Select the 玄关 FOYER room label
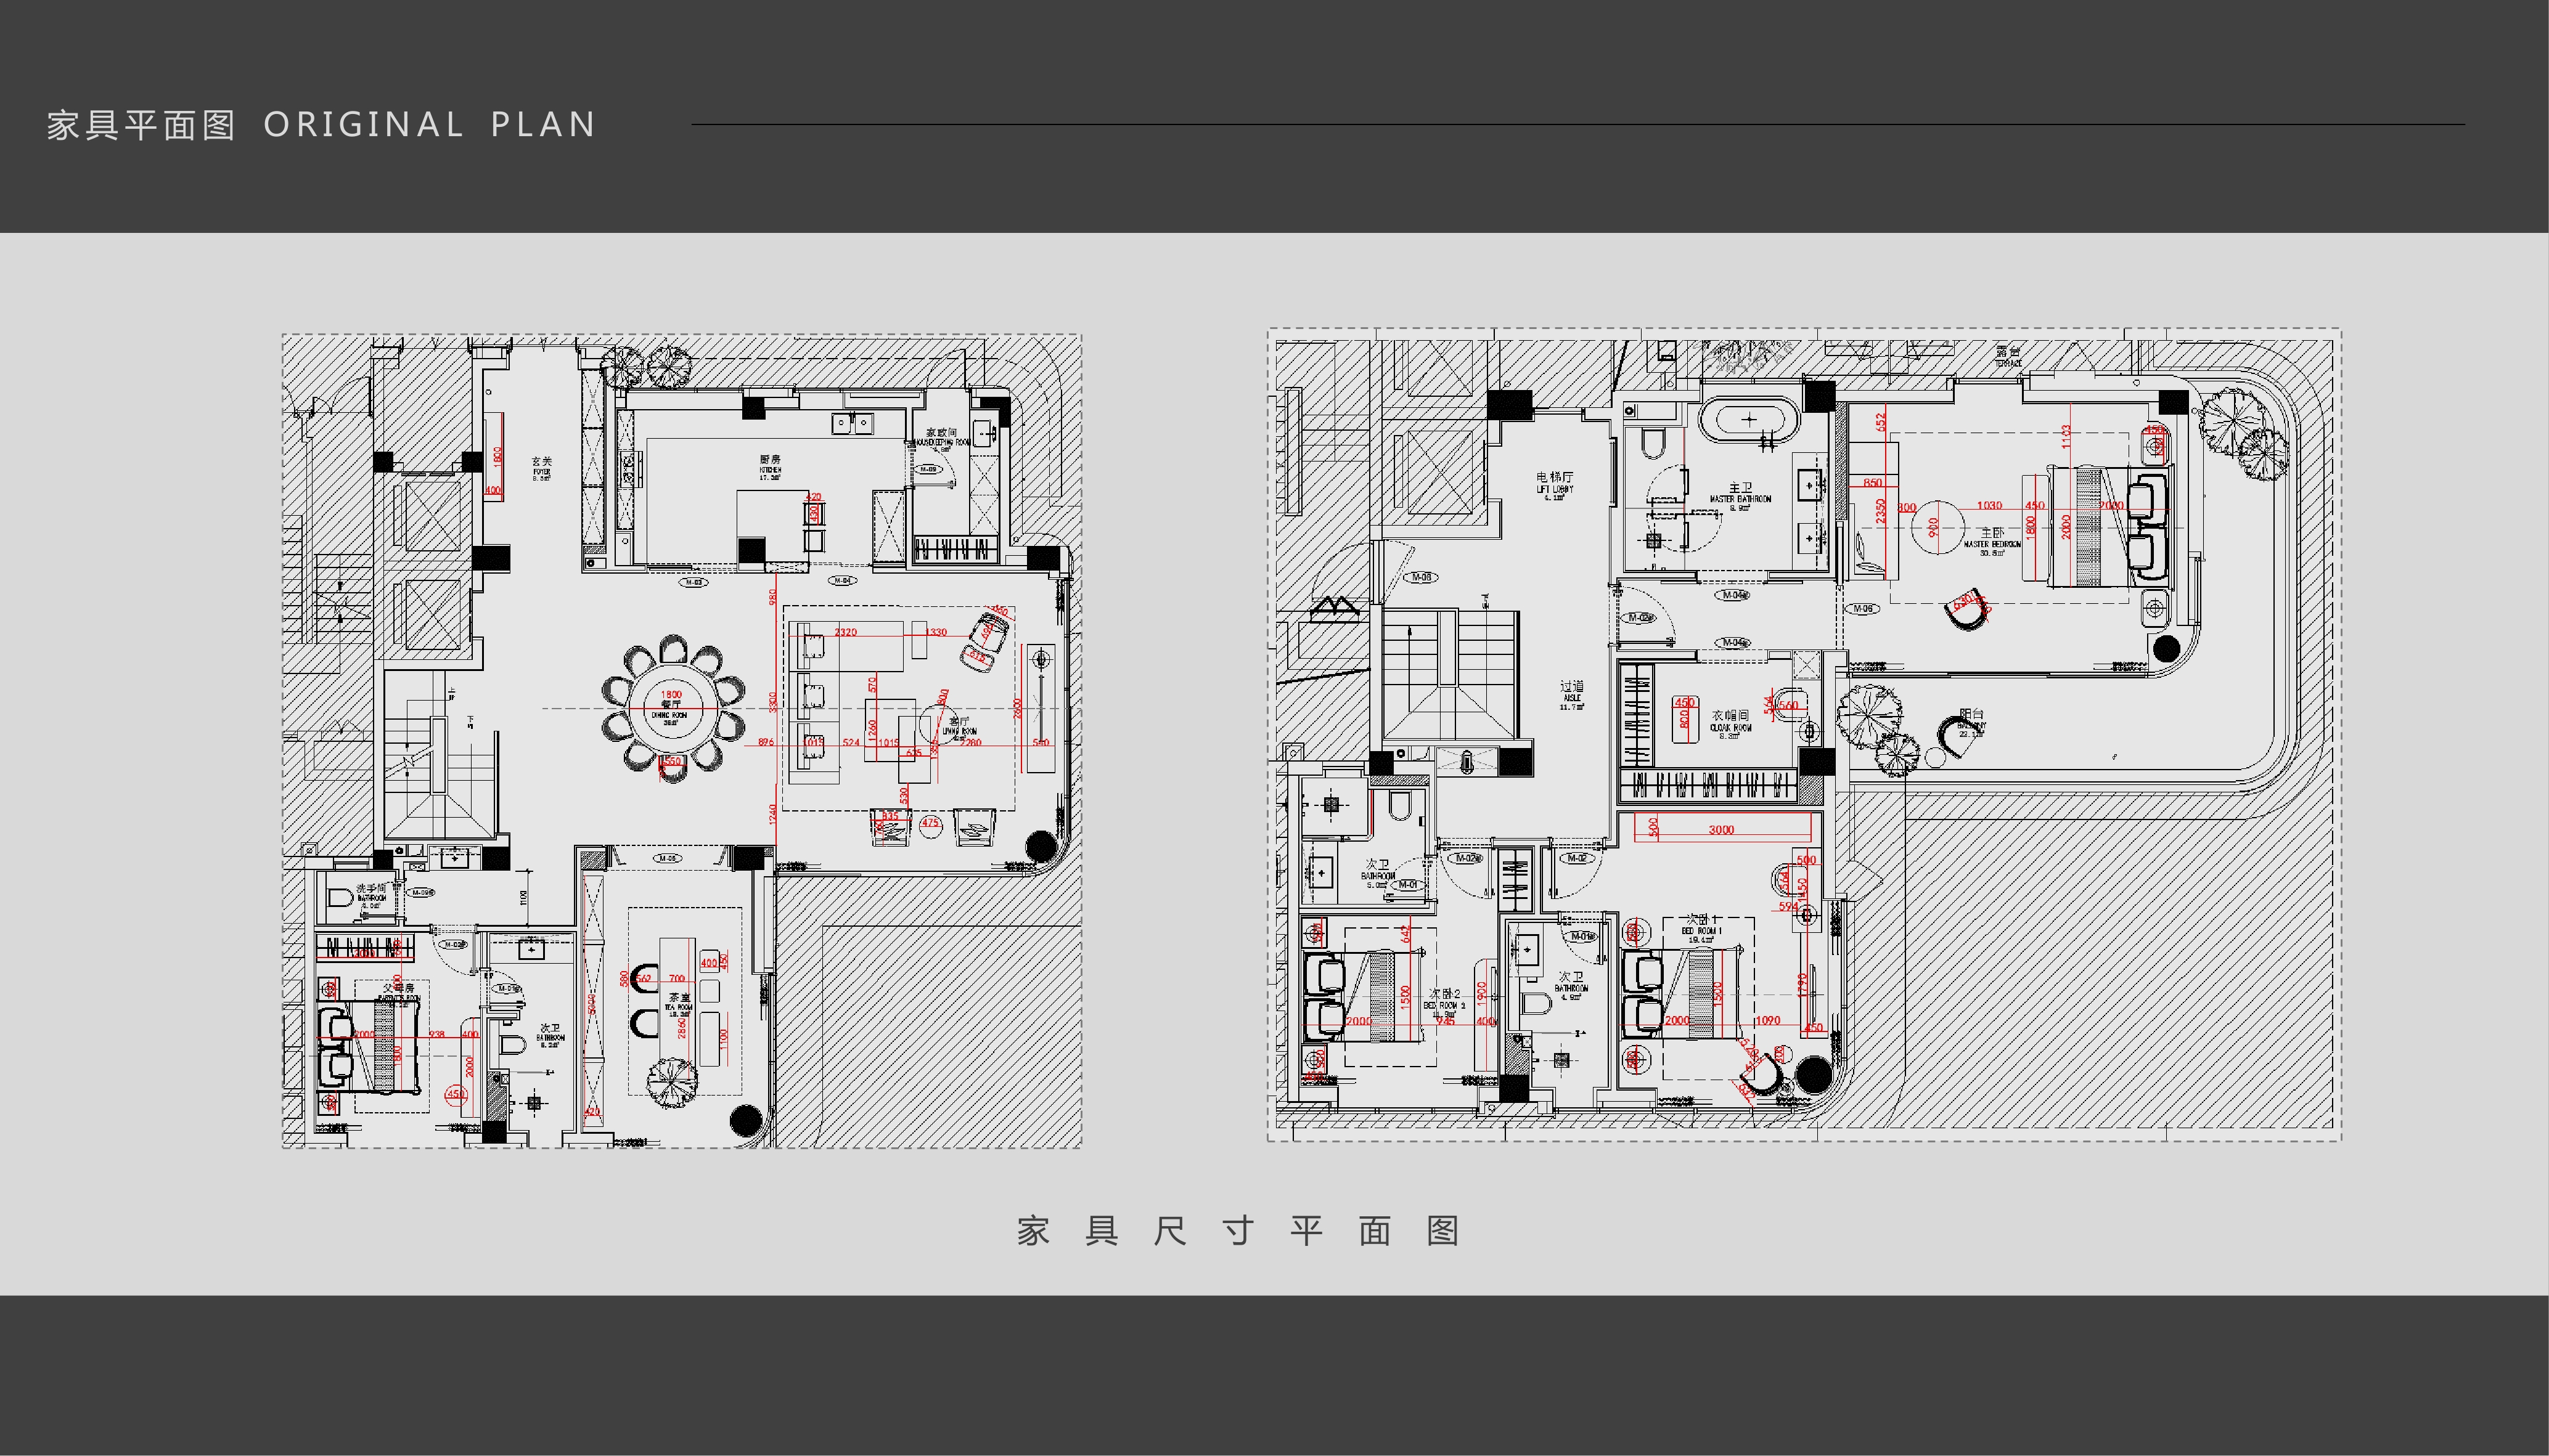2549x1456 pixels. pos(541,469)
